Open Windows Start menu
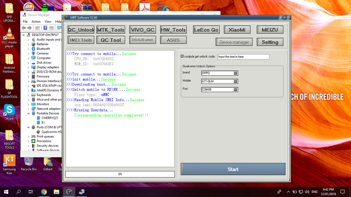 tap(6, 192)
